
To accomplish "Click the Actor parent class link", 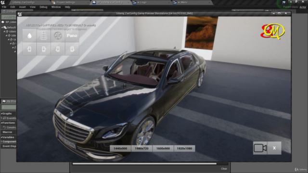I will (303, 7).
